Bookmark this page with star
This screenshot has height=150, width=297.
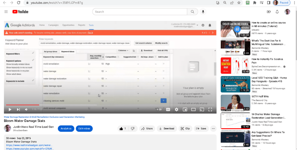coord(239,3)
